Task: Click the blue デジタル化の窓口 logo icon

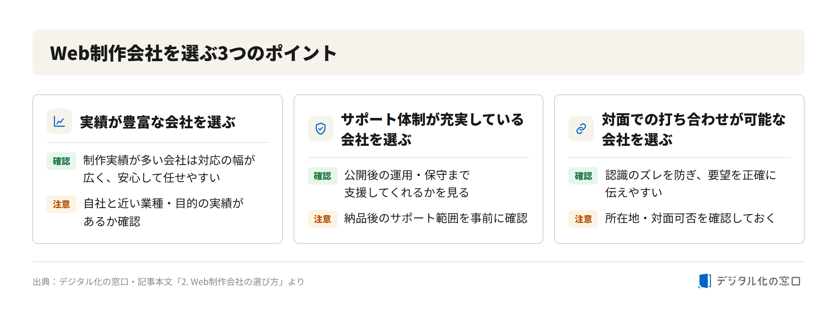Action: [704, 281]
